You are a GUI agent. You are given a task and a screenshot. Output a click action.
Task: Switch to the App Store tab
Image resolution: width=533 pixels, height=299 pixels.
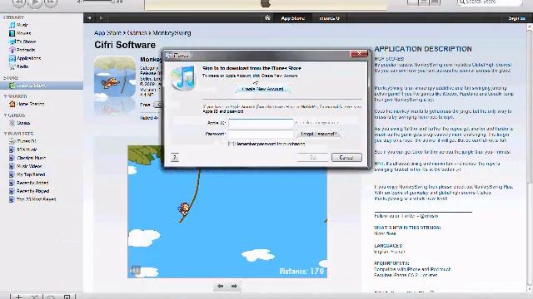pyautogui.click(x=292, y=18)
